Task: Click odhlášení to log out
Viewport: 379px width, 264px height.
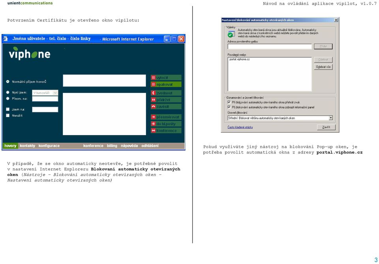Action: coord(150,146)
